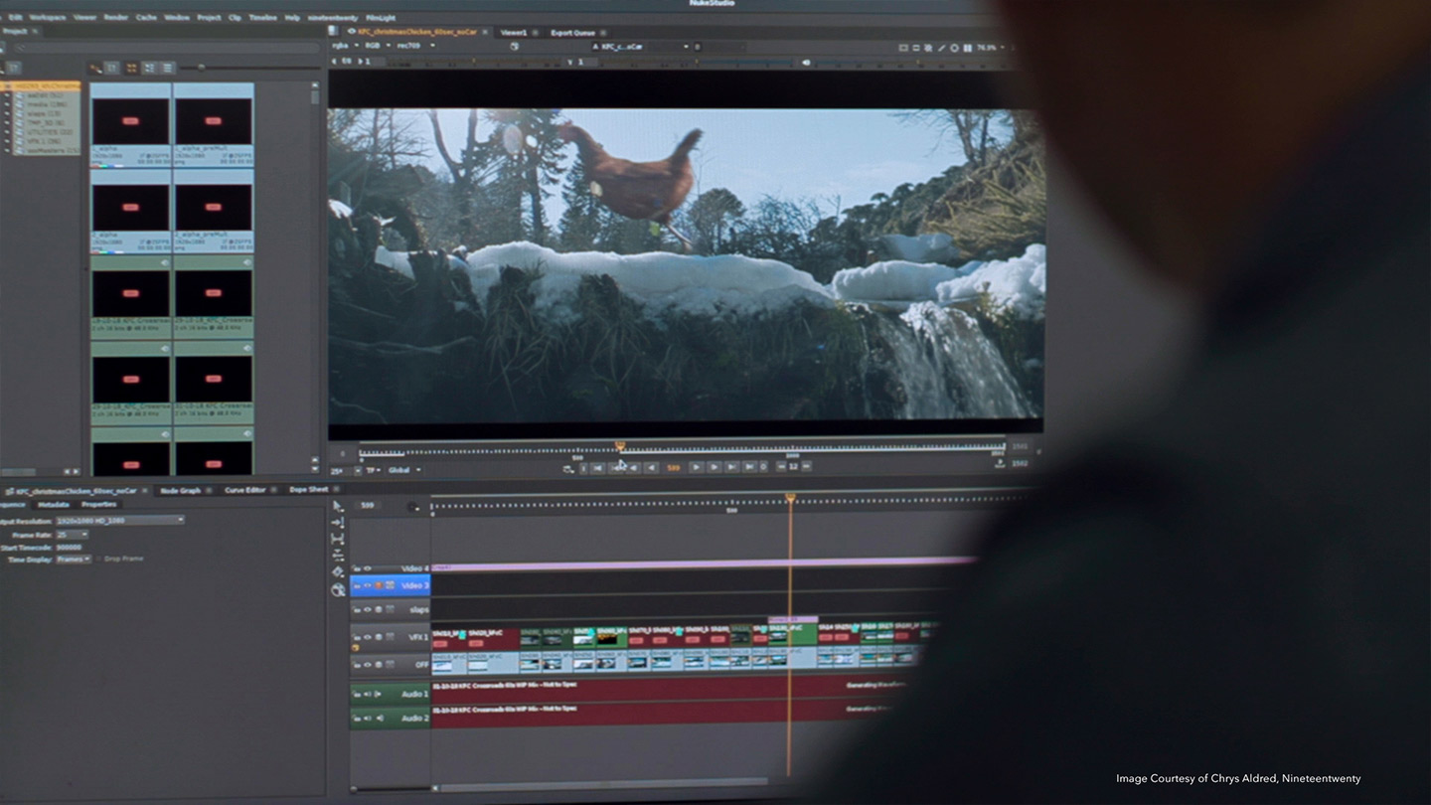Switch the bin to large thumbnail grid view
Image resolution: width=1431 pixels, height=805 pixels.
[131, 68]
